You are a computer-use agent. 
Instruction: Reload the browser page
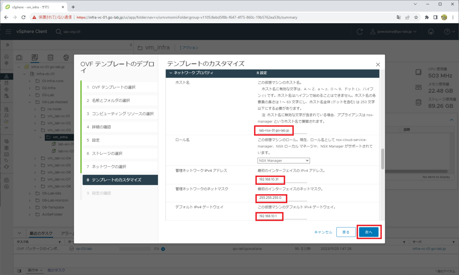24,17
